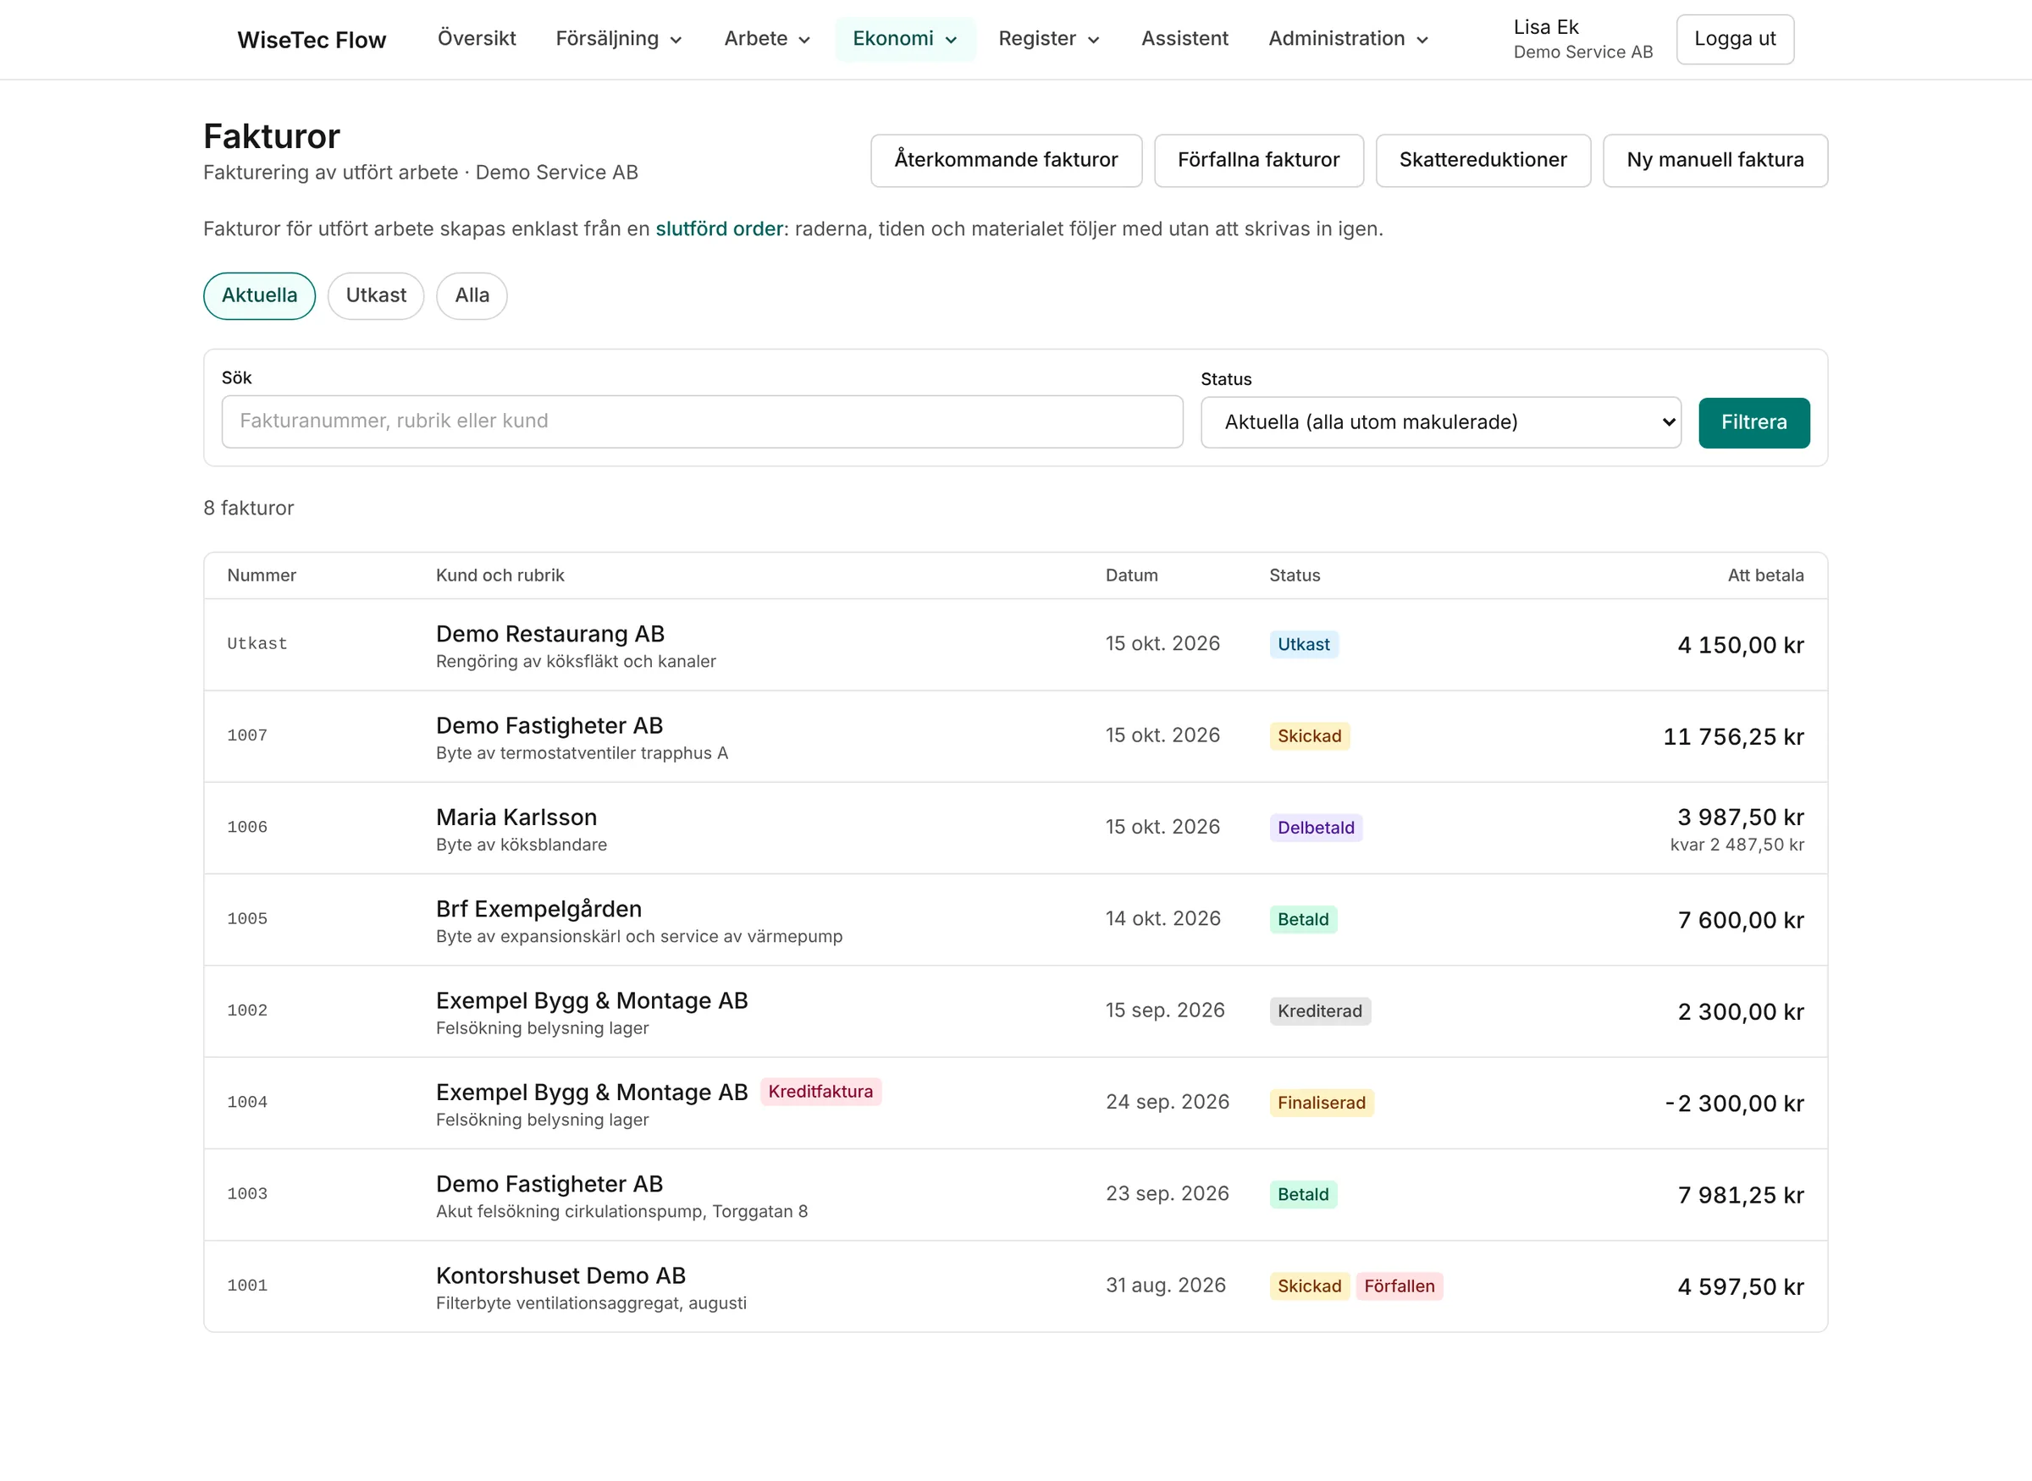2032x1481 pixels.
Task: Click the Filtrera button
Action: click(1753, 422)
